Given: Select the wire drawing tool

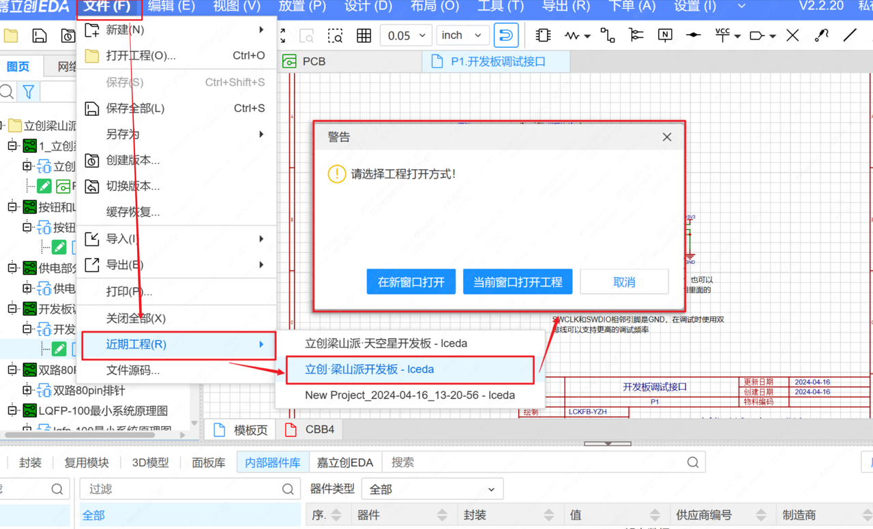Looking at the screenshot, I should (x=607, y=35).
